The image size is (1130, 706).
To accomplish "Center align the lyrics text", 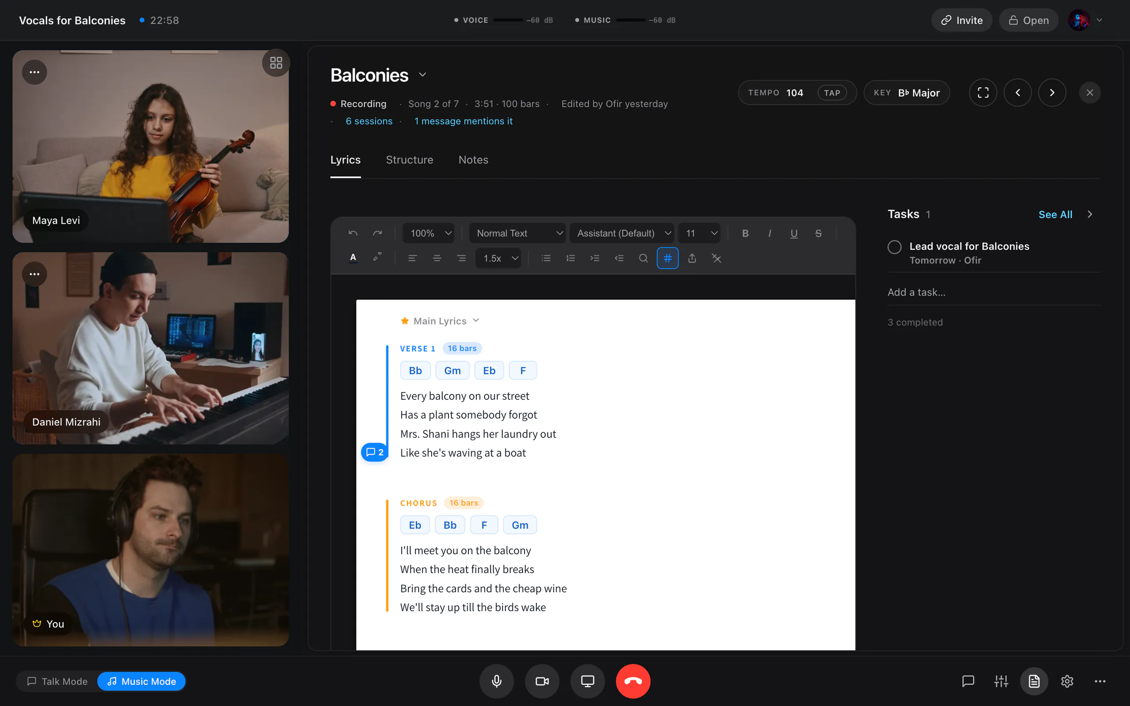I will point(437,258).
